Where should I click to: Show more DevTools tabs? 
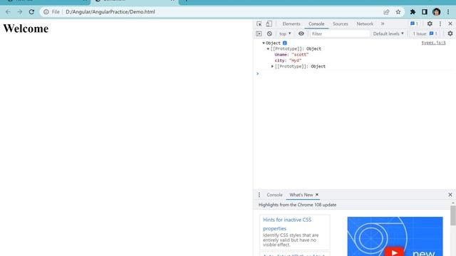tap(383, 23)
